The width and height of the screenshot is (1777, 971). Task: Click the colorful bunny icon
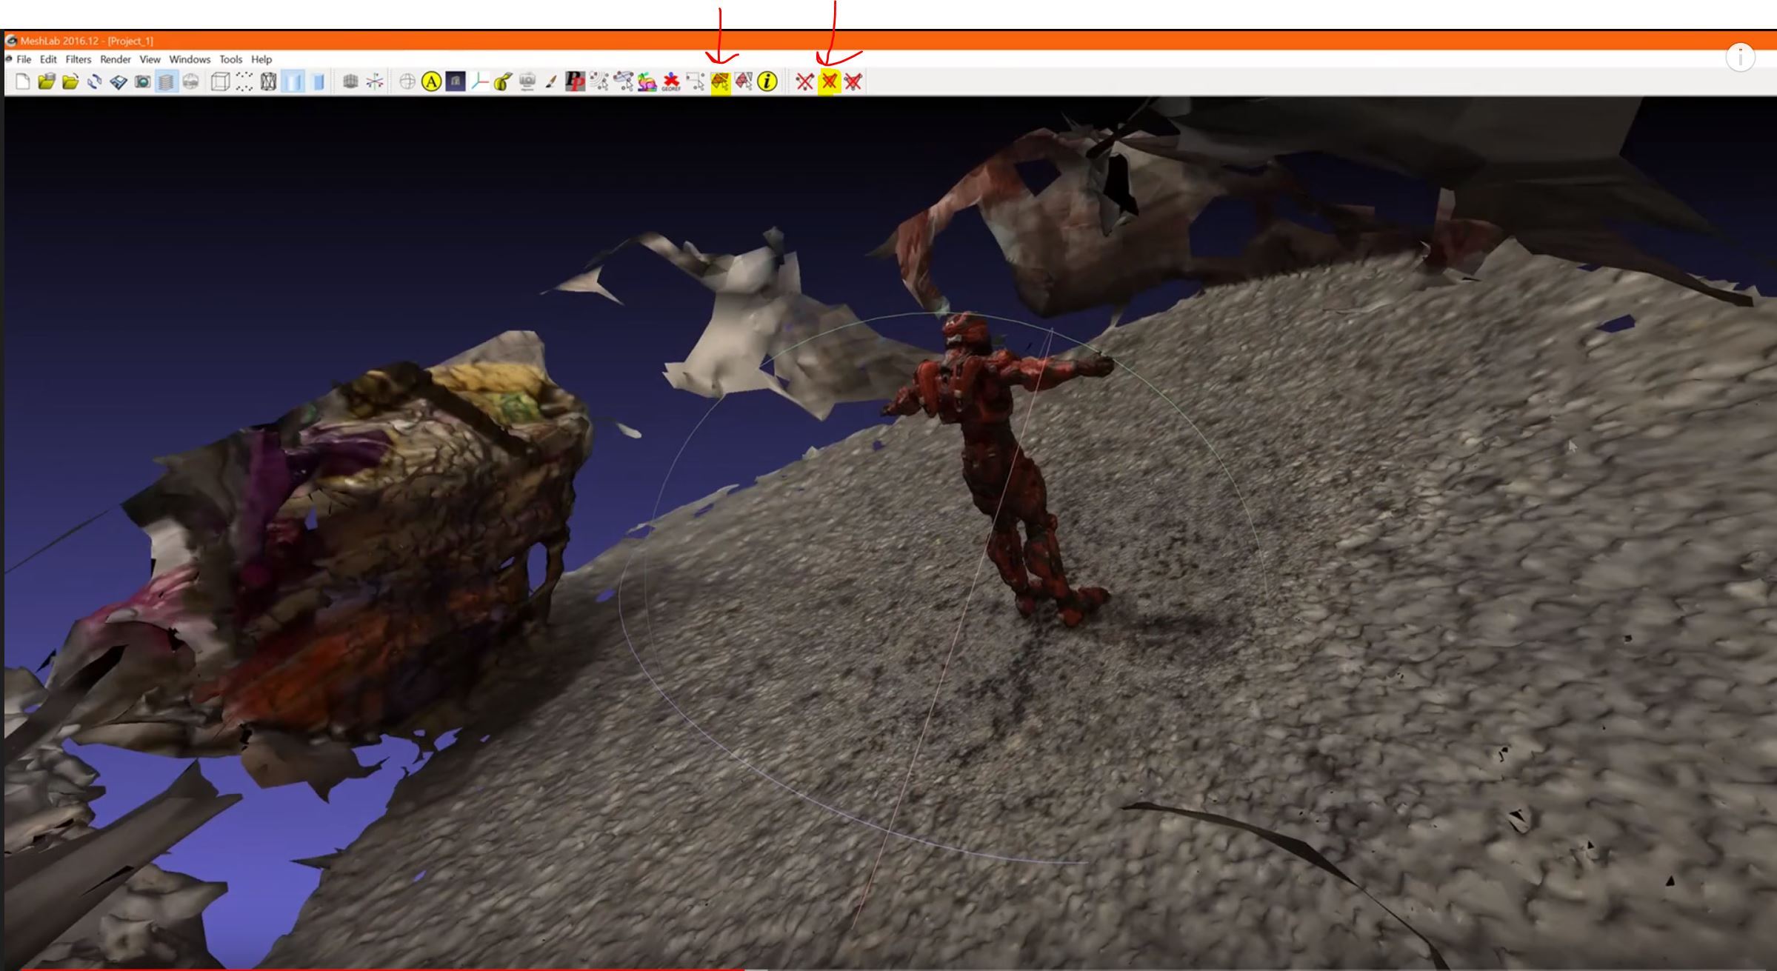647,81
